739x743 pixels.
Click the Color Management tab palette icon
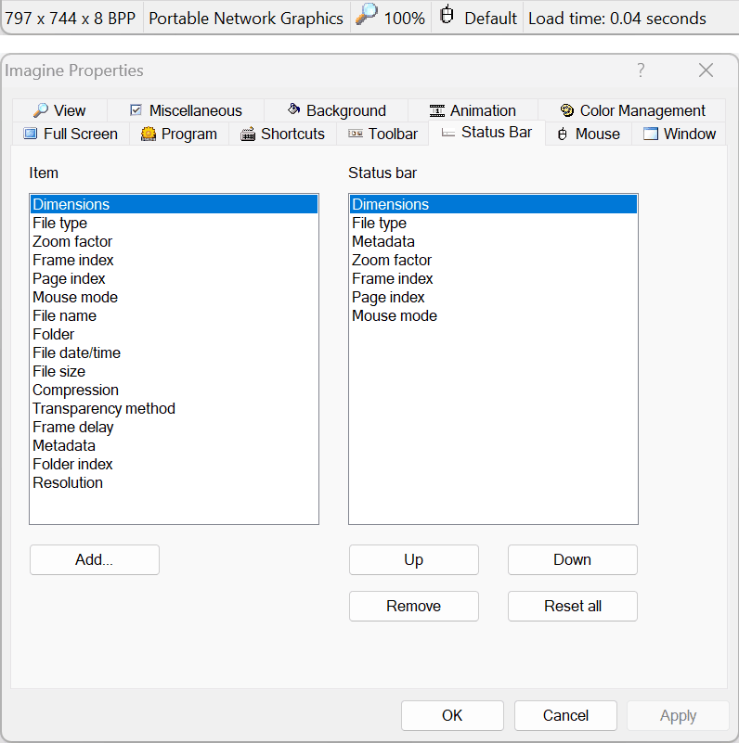click(x=567, y=110)
